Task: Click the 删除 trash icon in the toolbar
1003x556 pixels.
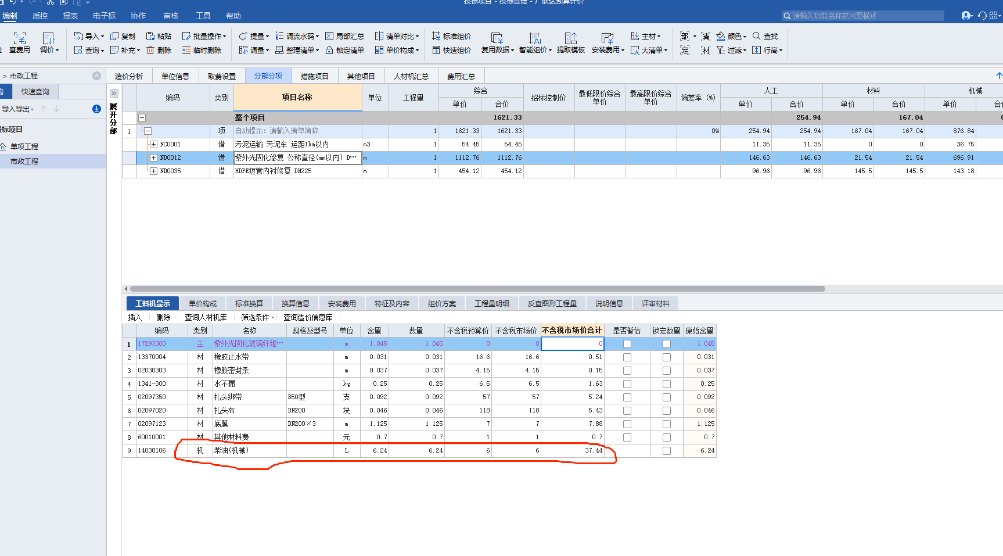Action: tap(150, 50)
